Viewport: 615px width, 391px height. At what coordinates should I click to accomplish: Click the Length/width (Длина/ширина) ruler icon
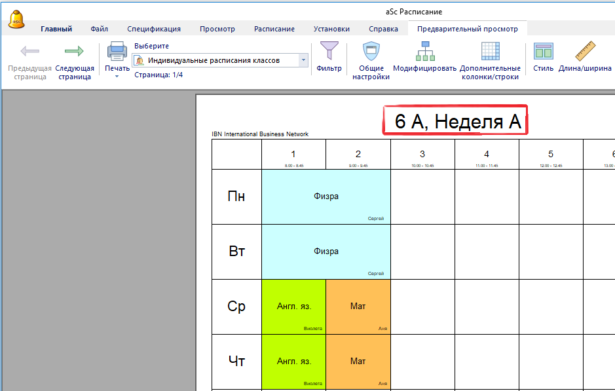pos(584,52)
